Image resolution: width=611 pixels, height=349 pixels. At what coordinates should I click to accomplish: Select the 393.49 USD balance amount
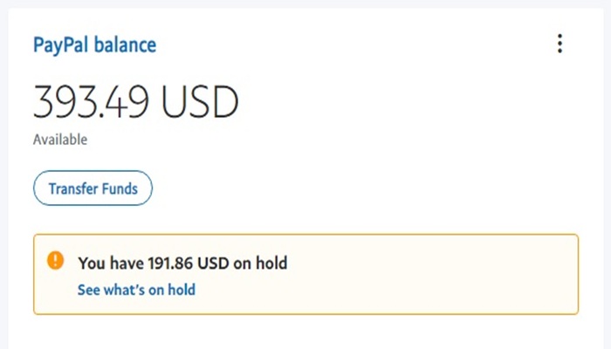[x=135, y=103]
